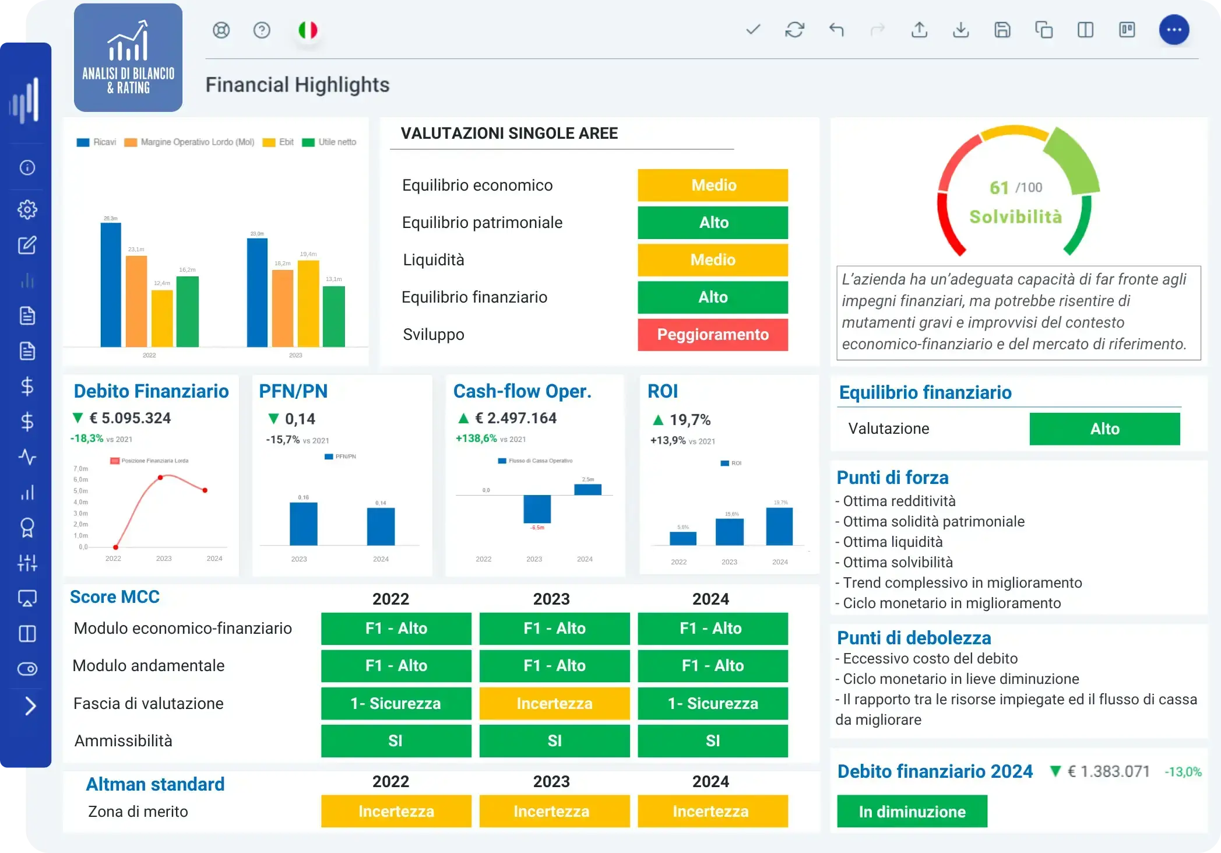This screenshot has height=853, width=1221.
Task: Expand the sidebar with chevron arrow
Action: click(30, 706)
